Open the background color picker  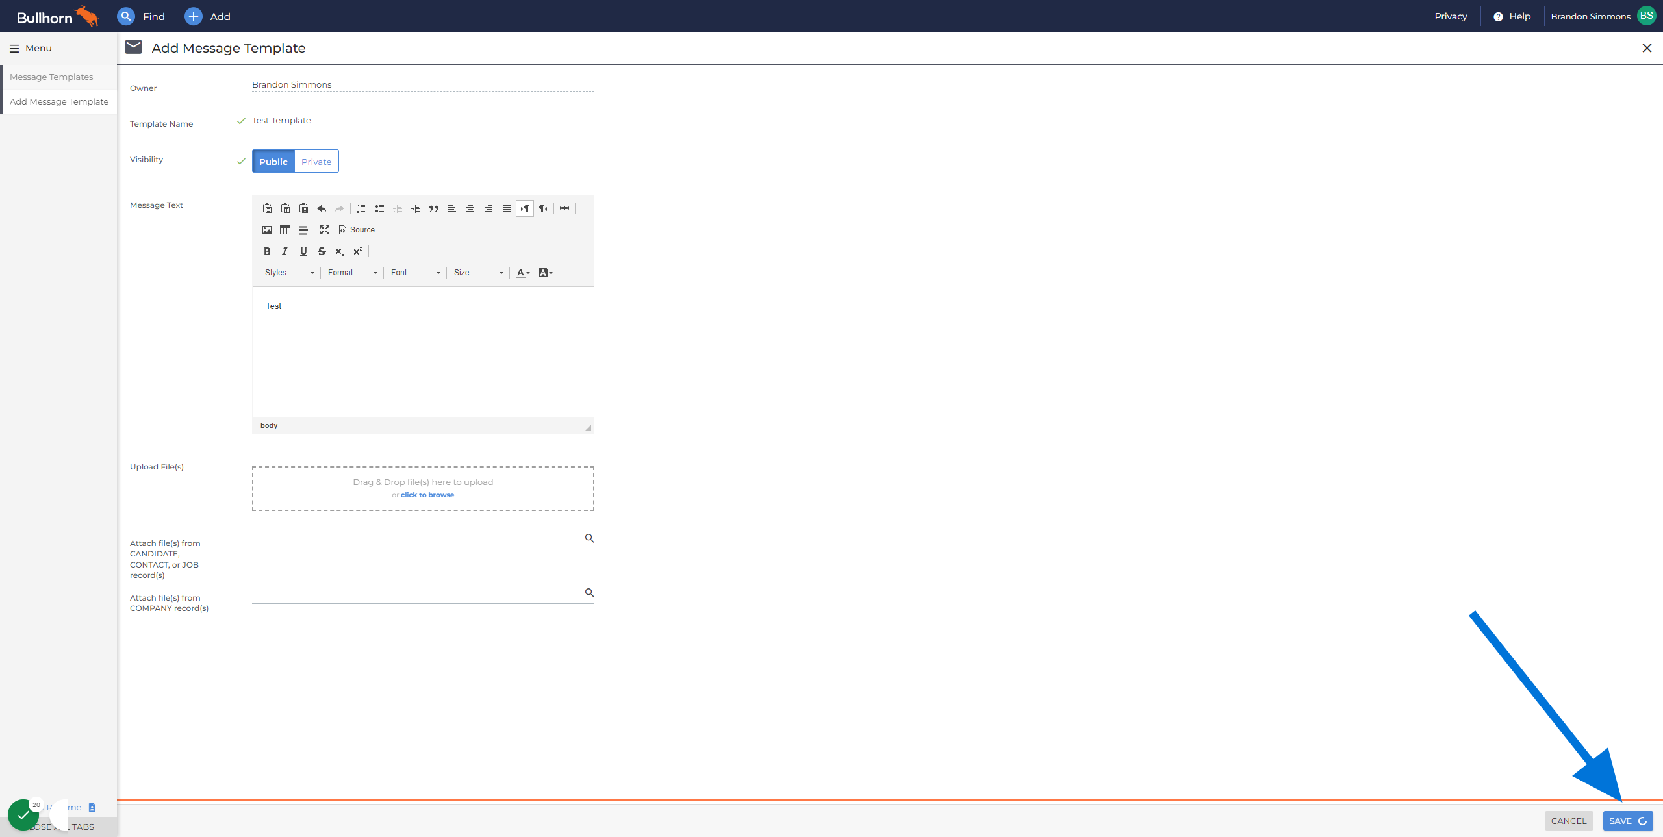click(546, 273)
